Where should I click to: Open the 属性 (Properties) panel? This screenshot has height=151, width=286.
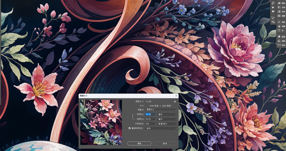[x=281, y=22]
